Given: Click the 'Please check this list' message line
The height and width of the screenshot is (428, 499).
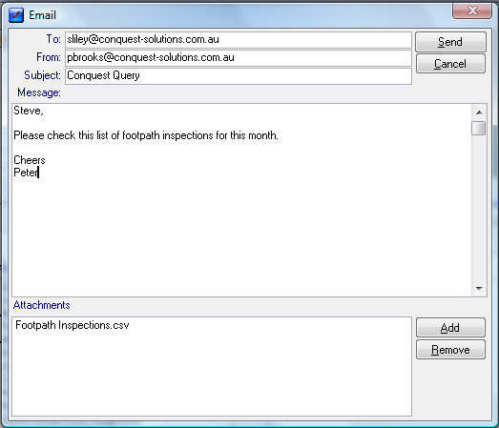Looking at the screenshot, I should point(146,135).
